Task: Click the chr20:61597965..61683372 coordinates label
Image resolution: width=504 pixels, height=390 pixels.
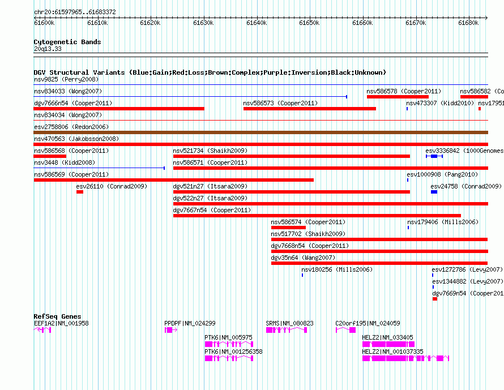Action: (75, 12)
